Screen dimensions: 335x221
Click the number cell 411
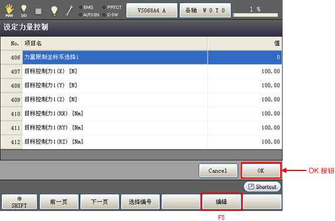(x=12, y=128)
